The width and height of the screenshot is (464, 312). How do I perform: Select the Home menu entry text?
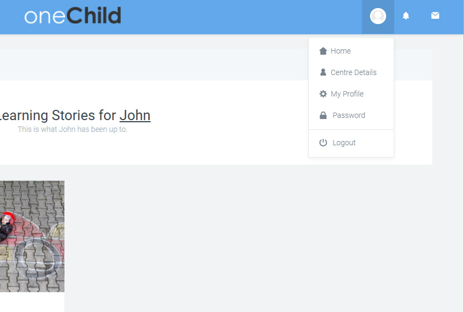[x=340, y=51]
